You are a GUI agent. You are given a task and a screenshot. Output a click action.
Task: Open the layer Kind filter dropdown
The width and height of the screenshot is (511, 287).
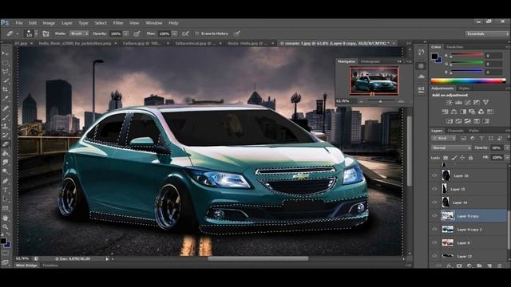tap(444, 138)
